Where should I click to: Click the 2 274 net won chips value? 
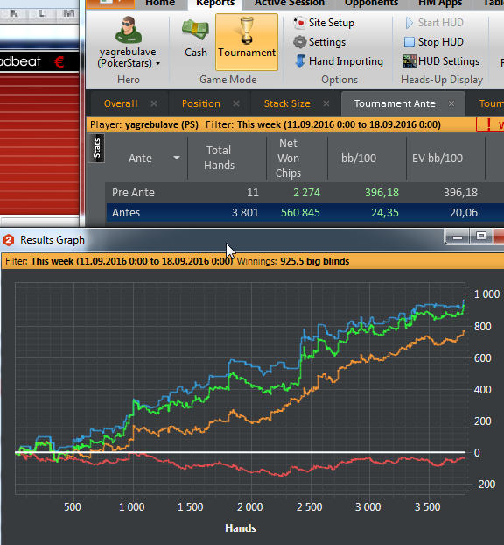(x=306, y=193)
